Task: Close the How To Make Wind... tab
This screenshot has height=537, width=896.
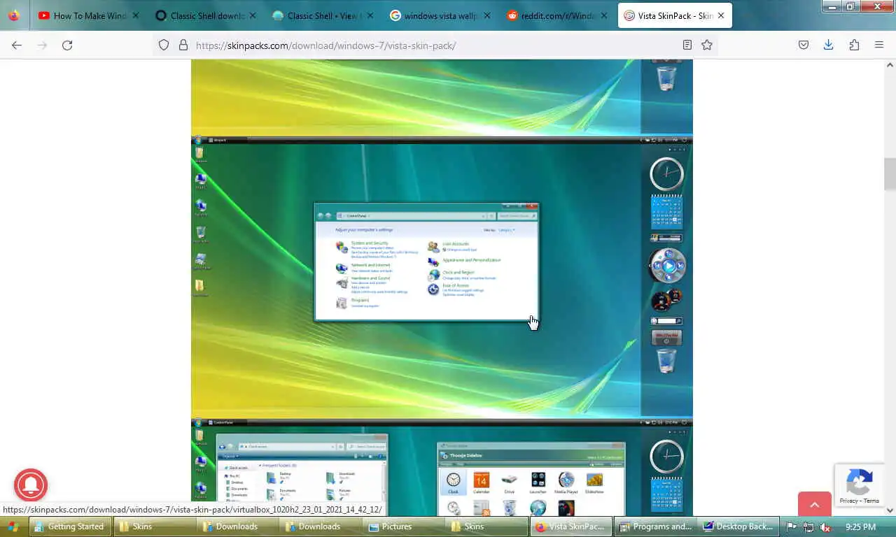Action: [x=136, y=15]
